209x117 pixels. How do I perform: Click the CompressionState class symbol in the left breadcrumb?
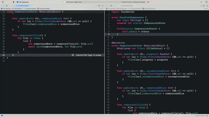[43, 9]
